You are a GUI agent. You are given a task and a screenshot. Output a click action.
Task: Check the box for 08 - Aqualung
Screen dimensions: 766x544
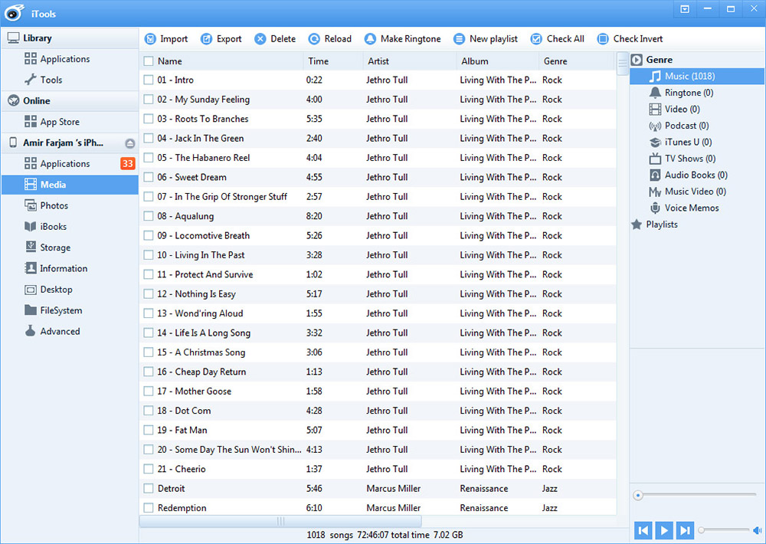coord(149,216)
